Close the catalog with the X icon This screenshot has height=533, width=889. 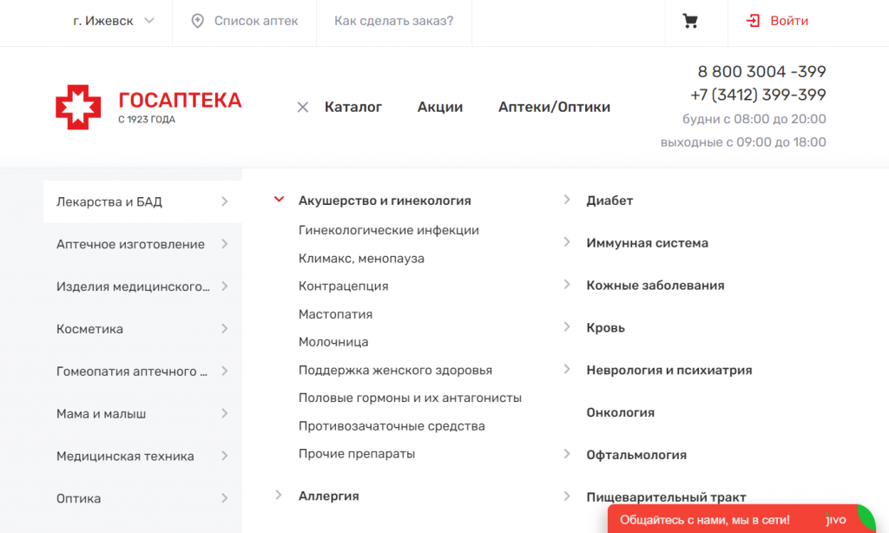(303, 107)
